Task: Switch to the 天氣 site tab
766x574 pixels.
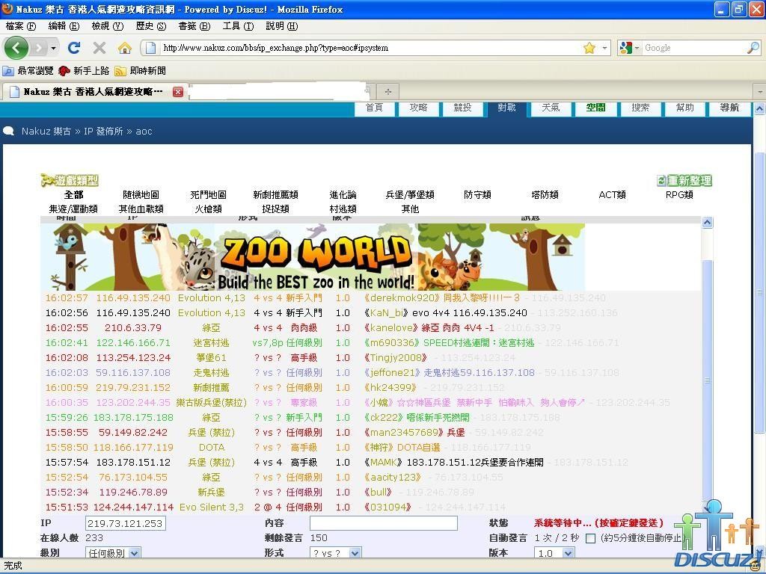Action: [x=551, y=108]
